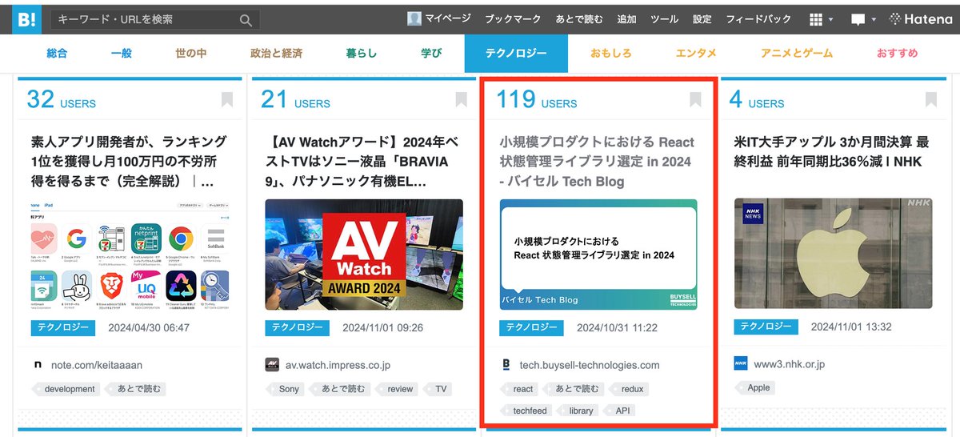960x437 pixels.
Task: Click テクノロジー label on note.com card
Action: pyautogui.click(x=62, y=328)
